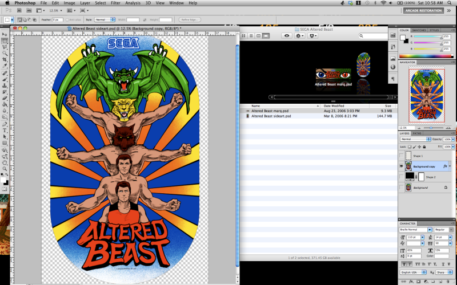Switch to the Swatches tab
457x285 pixels.
pos(419,30)
